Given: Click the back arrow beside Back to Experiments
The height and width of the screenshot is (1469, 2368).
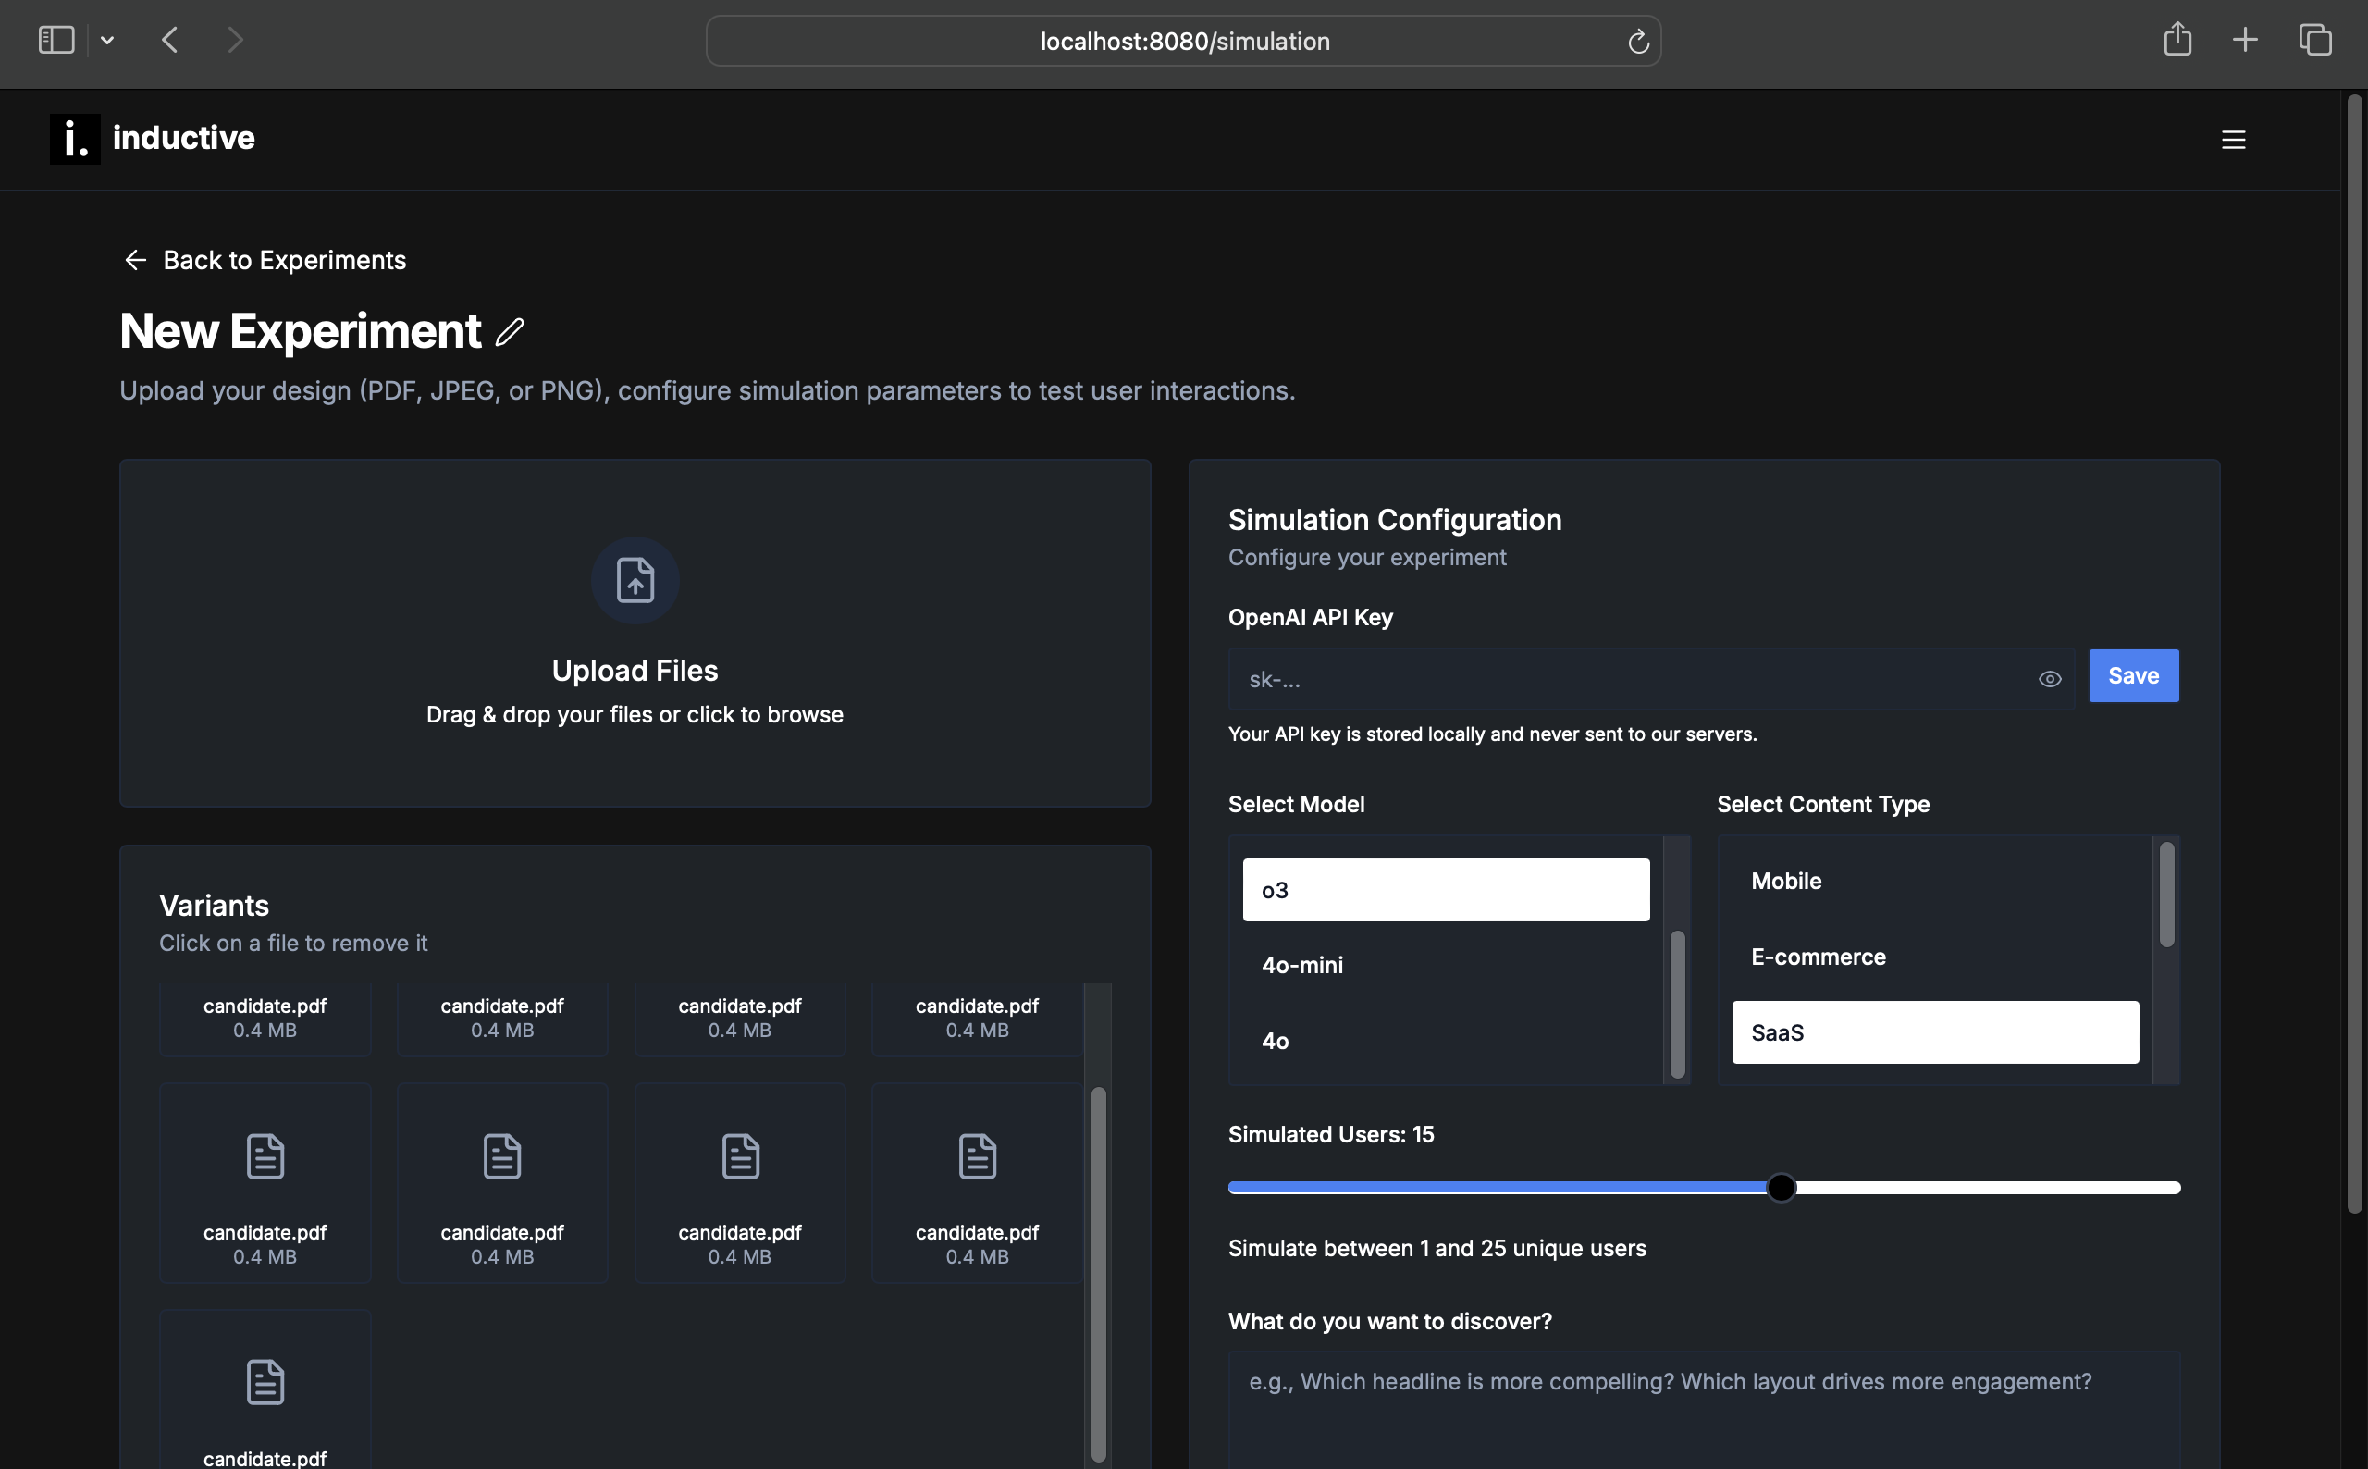Looking at the screenshot, I should (135, 259).
